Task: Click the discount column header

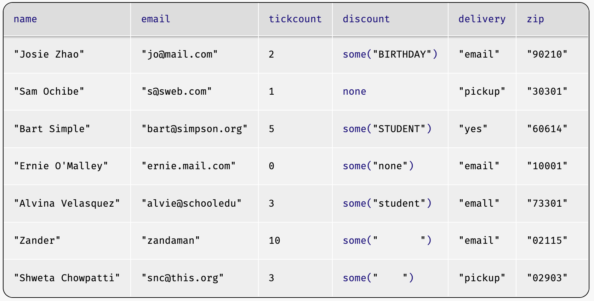Action: pos(366,19)
